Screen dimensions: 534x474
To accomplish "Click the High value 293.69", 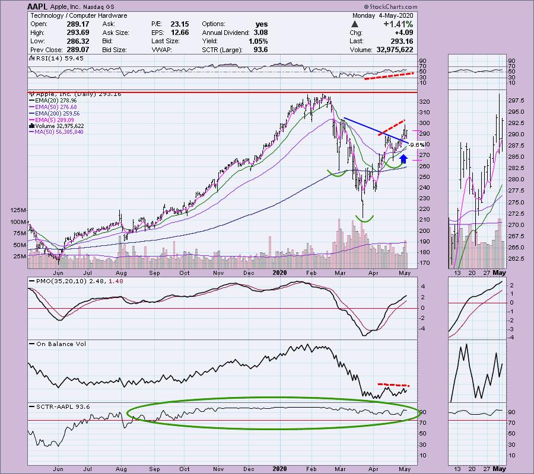I will point(78,33).
